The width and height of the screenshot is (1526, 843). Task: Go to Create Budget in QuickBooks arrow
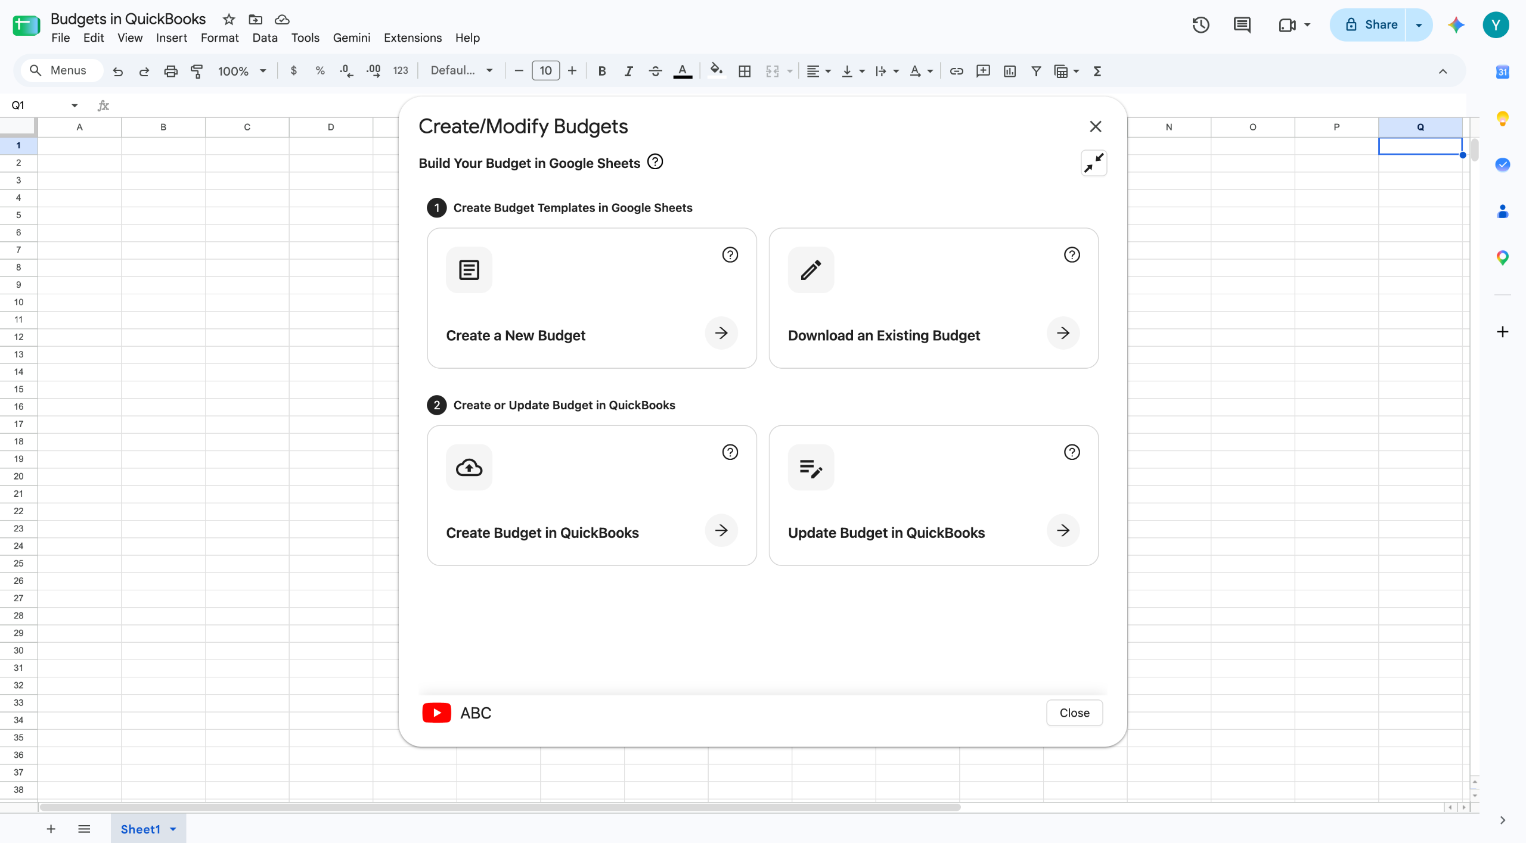pyautogui.click(x=721, y=530)
